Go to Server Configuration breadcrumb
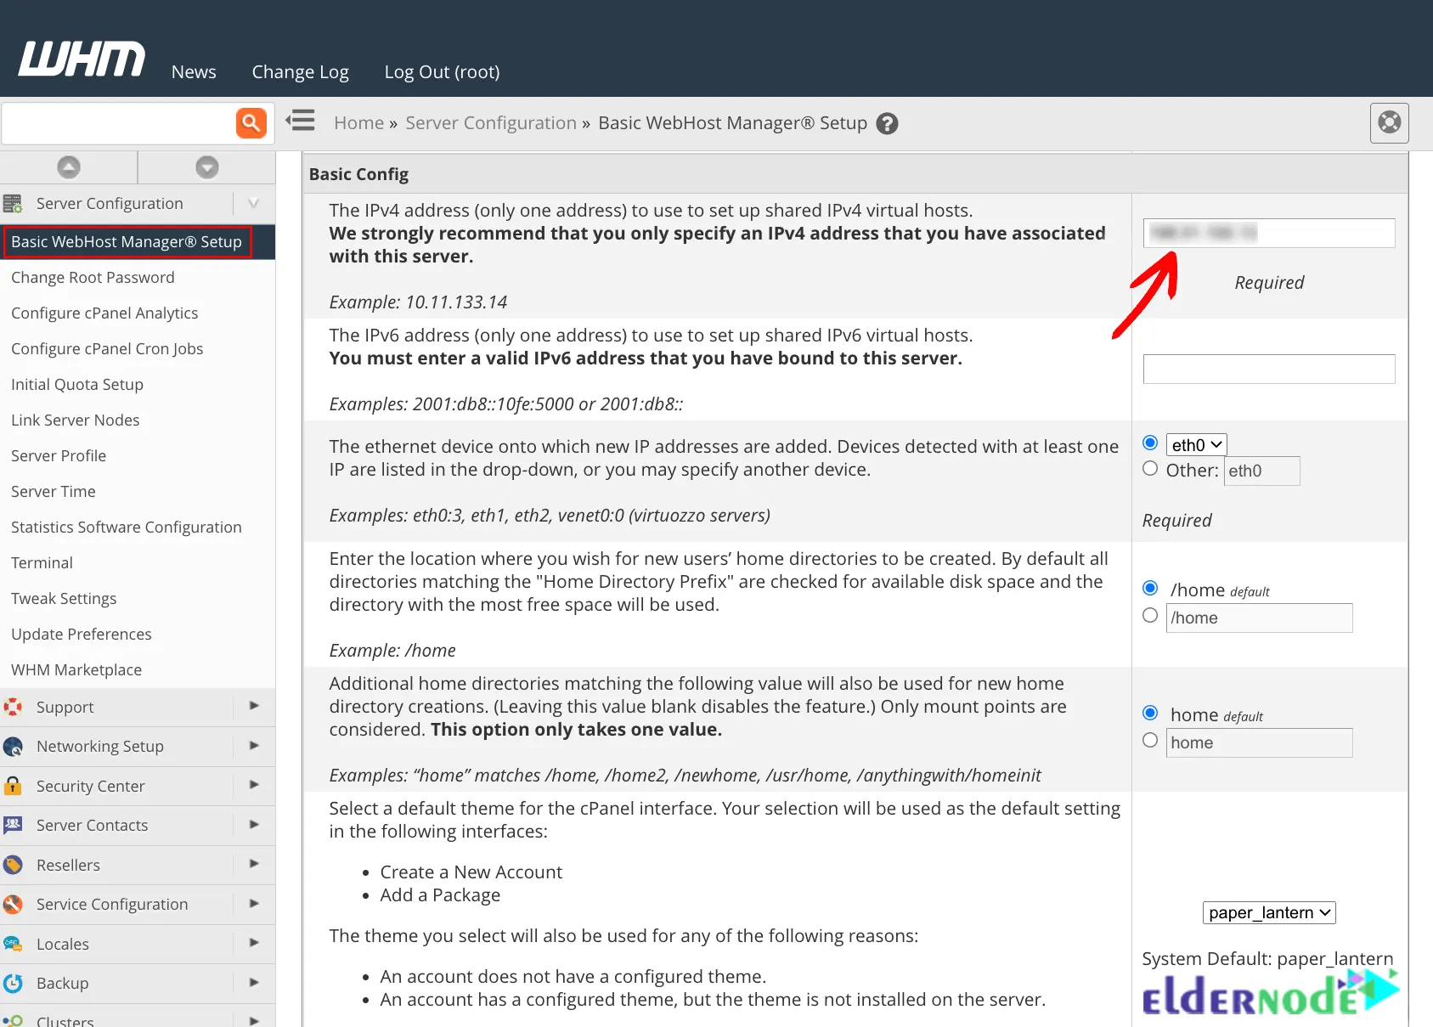1433x1027 pixels. tap(491, 123)
